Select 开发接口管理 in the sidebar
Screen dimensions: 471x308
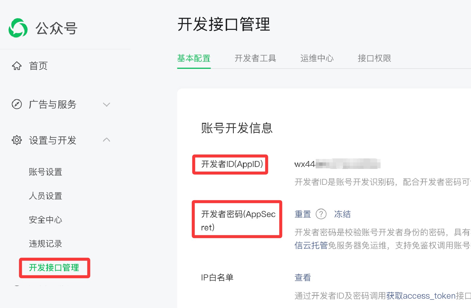pos(54,267)
